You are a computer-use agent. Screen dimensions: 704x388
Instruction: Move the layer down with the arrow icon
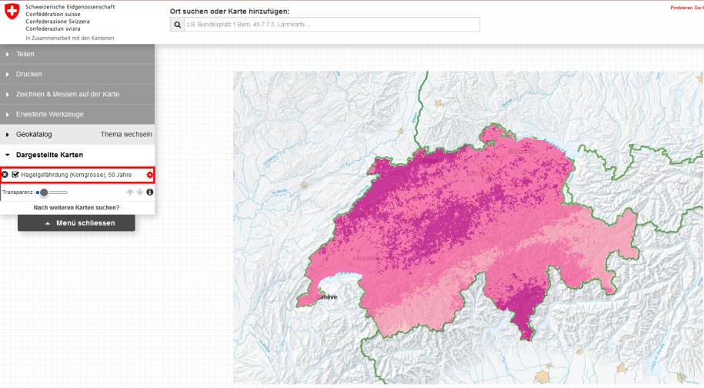pos(139,192)
